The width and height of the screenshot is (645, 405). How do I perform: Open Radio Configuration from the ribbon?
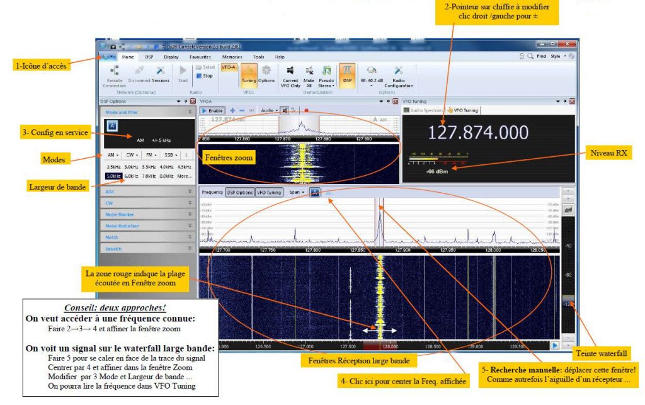pyautogui.click(x=399, y=76)
